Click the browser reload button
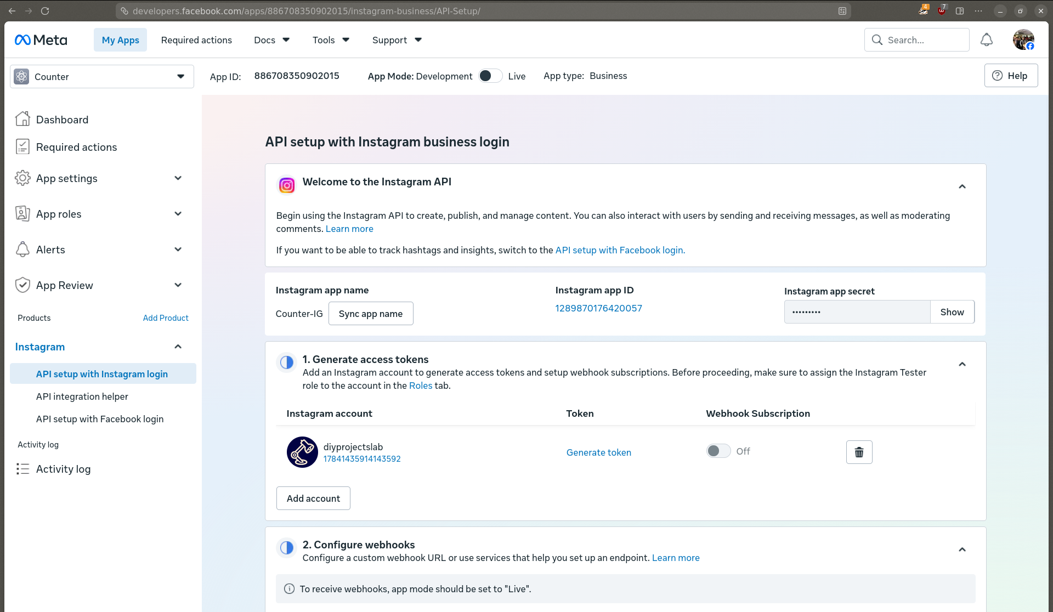The height and width of the screenshot is (612, 1053). coord(45,11)
